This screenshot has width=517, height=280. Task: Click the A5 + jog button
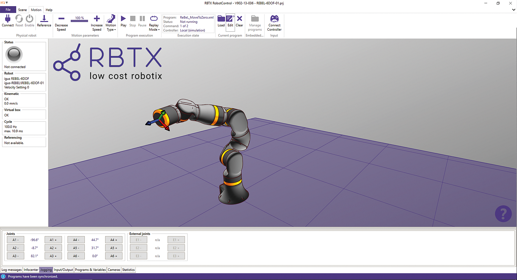click(x=114, y=248)
